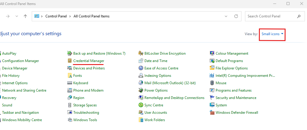Click the Power Options icon

[141, 90]
